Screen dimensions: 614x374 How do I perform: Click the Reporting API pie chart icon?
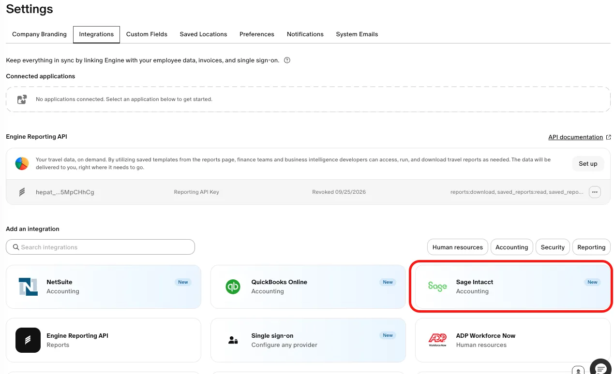point(22,163)
